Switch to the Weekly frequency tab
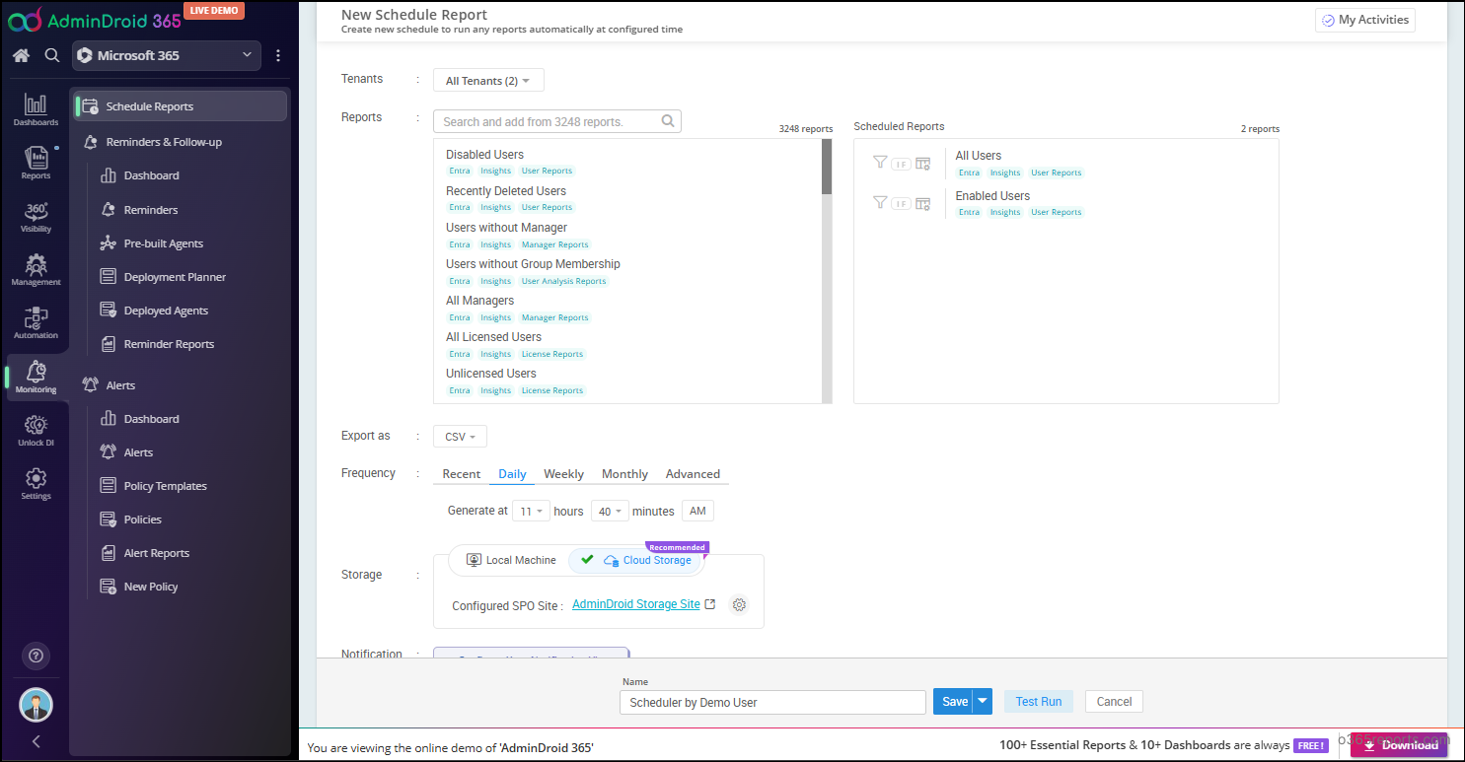 (563, 474)
